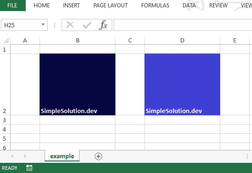Open the PAGE LAYOUT tab
Viewport: 252px width, 173px height.
[x=110, y=6]
